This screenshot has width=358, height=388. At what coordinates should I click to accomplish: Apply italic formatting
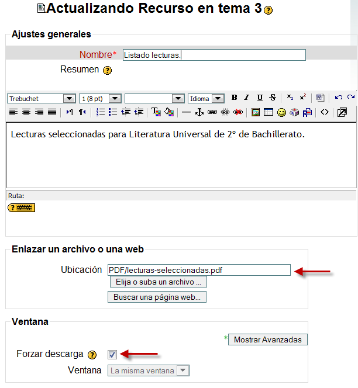coord(246,98)
